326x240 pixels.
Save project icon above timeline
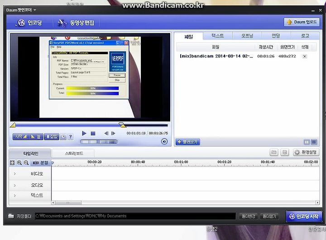tap(285, 152)
